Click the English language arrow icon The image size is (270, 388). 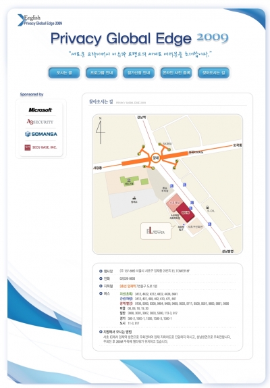point(20,20)
